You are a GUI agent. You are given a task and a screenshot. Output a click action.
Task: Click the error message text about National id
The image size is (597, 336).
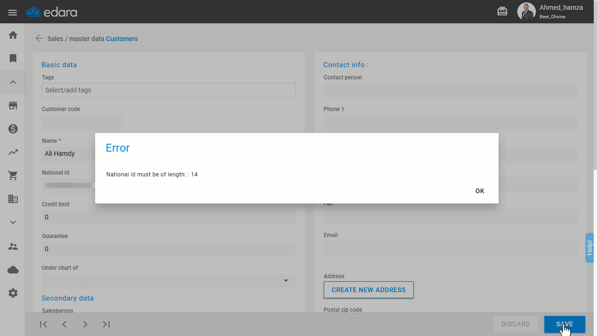152,175
